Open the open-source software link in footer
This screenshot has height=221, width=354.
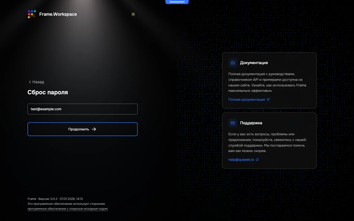[x=68, y=209]
